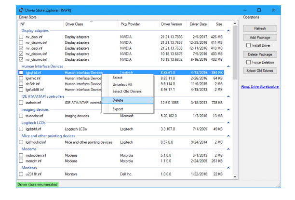Click the scrollbar down arrow
Image resolution: width=295 pixels, height=200 pixels.
click(235, 177)
